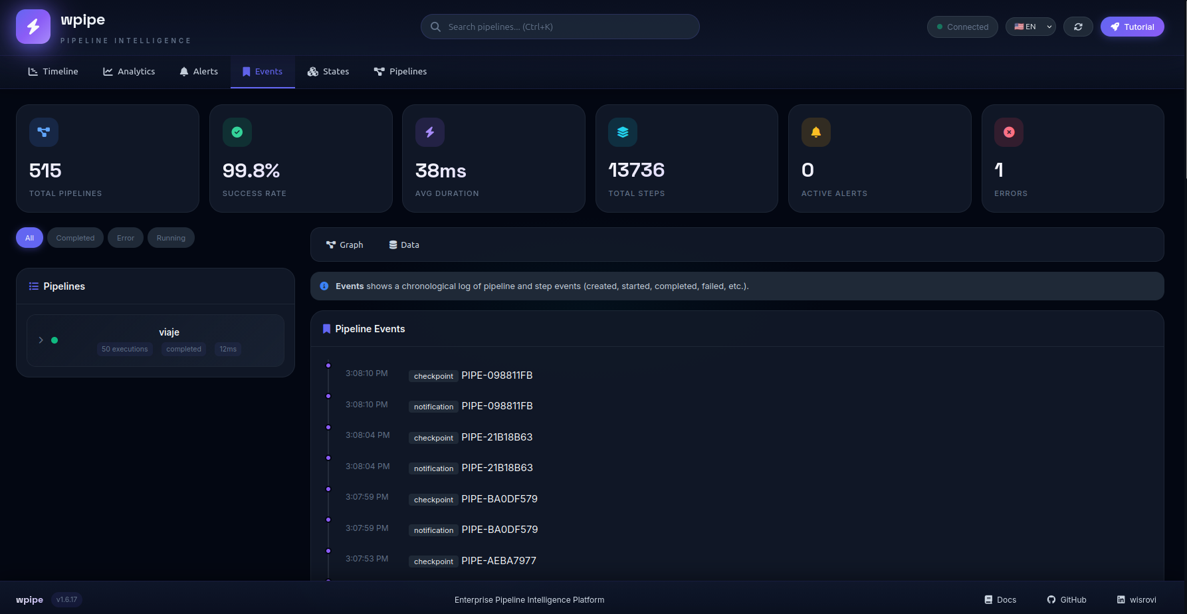Screen dimensions: 1187x614
Task: Switch to the Graph view
Action: pos(345,245)
